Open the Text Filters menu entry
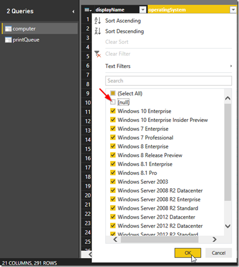Screen dimensions: 239x267 118,66
